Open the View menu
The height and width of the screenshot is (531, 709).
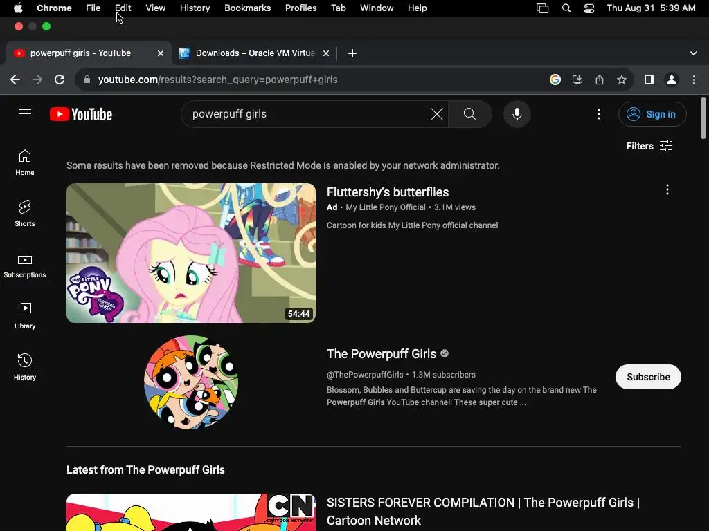click(155, 8)
